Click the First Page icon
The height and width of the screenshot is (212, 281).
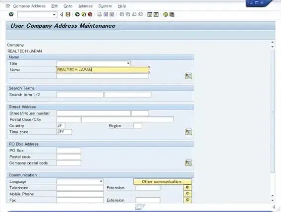(x=122, y=14)
